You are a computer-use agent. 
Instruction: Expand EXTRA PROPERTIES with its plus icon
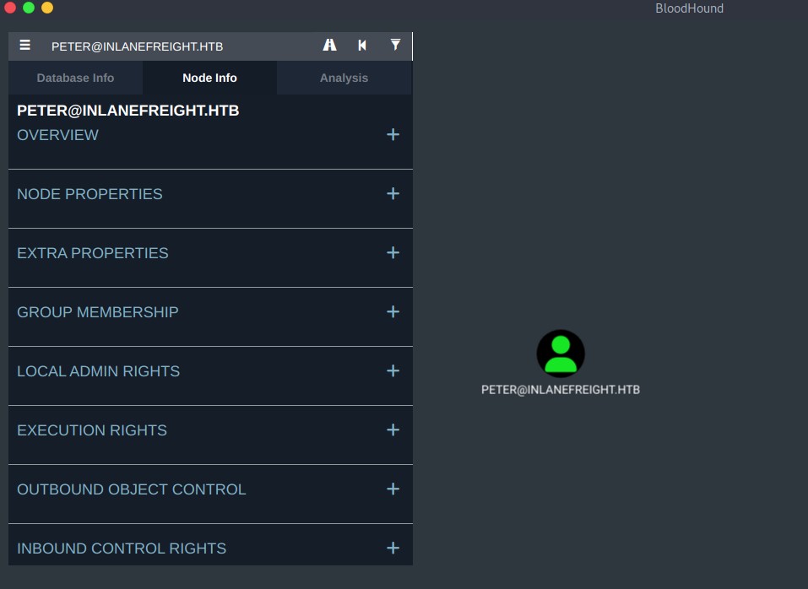[393, 253]
